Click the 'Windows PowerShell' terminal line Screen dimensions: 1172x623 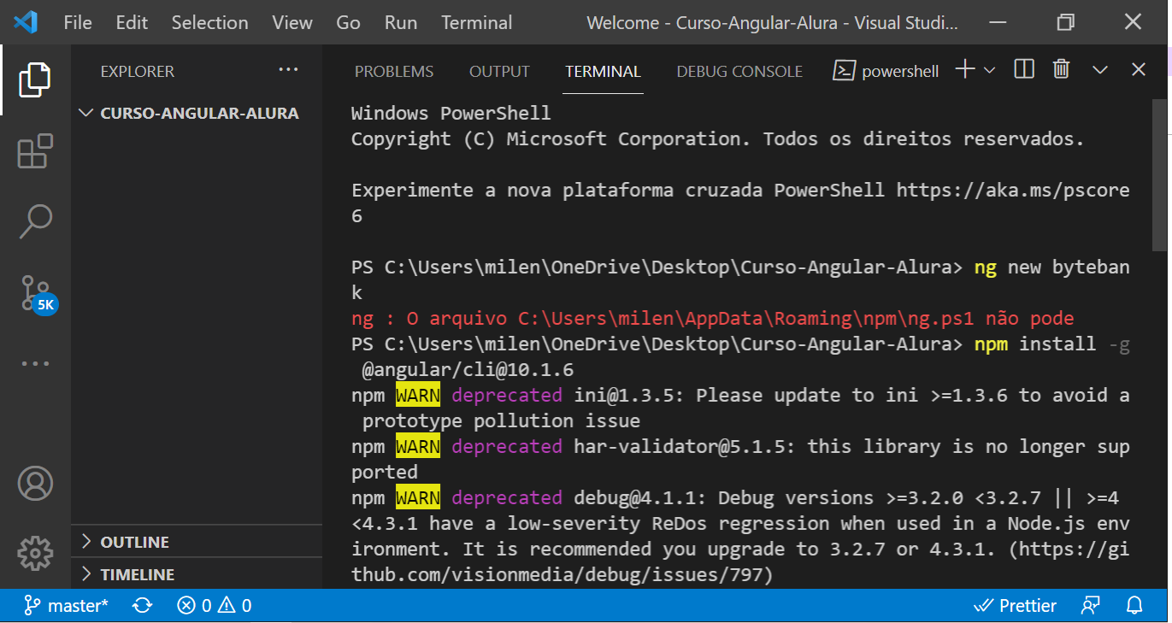(x=451, y=114)
